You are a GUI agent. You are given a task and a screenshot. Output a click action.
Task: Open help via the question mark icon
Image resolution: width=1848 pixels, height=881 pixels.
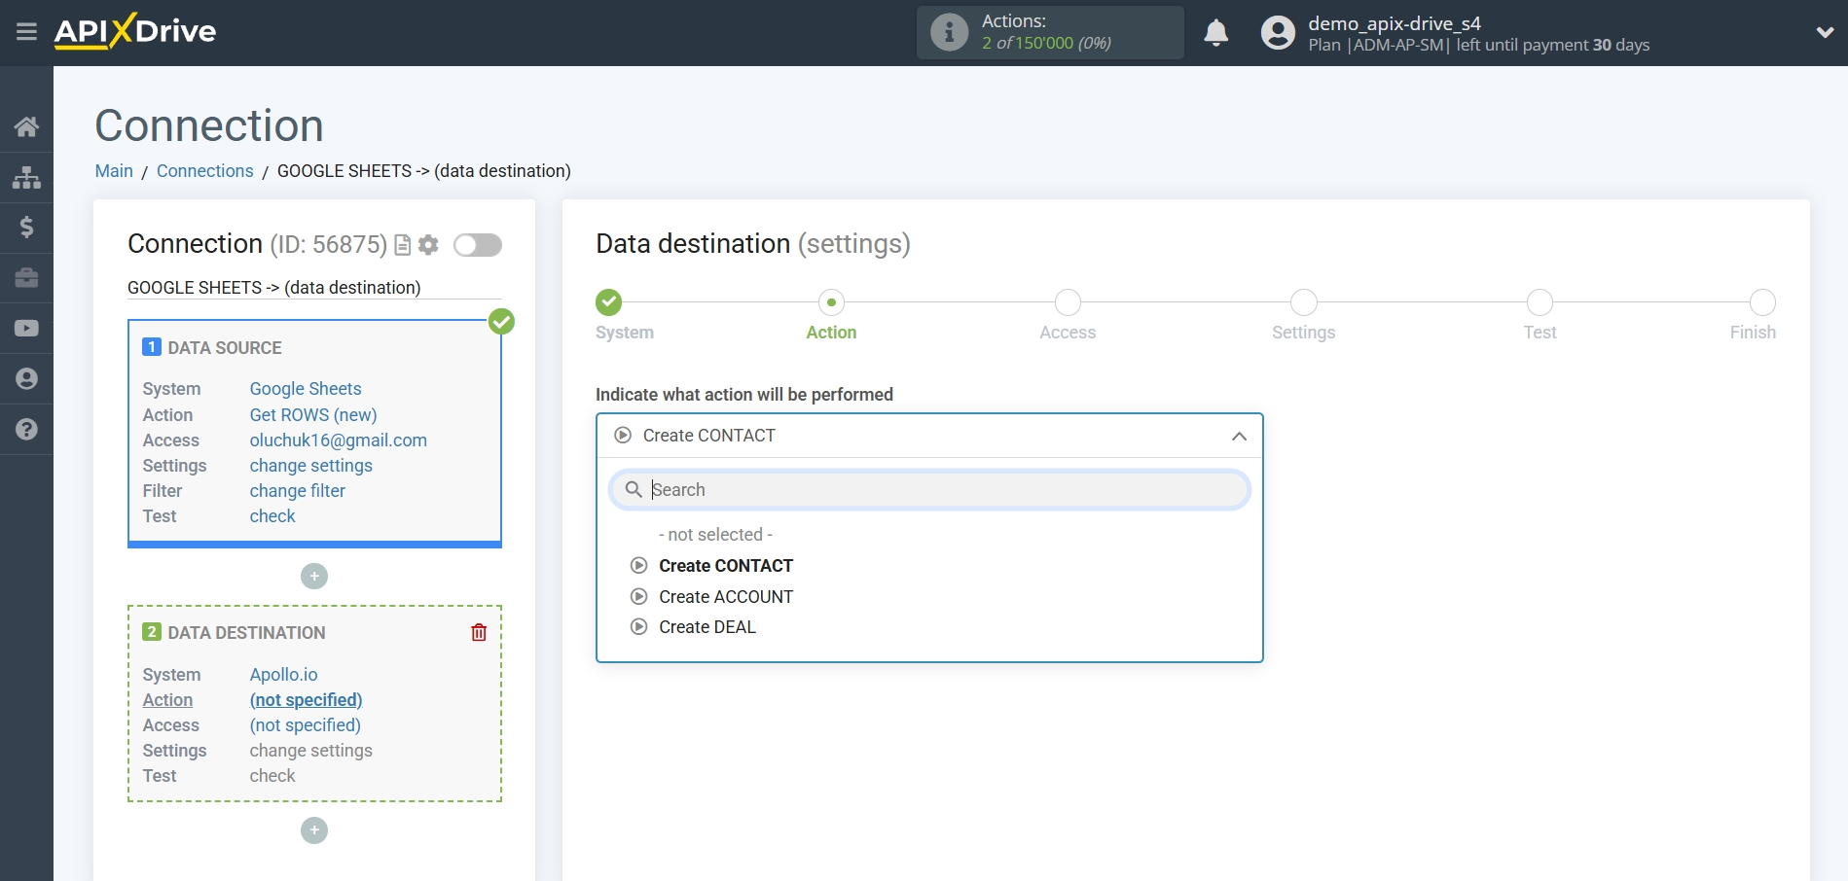pos(26,429)
